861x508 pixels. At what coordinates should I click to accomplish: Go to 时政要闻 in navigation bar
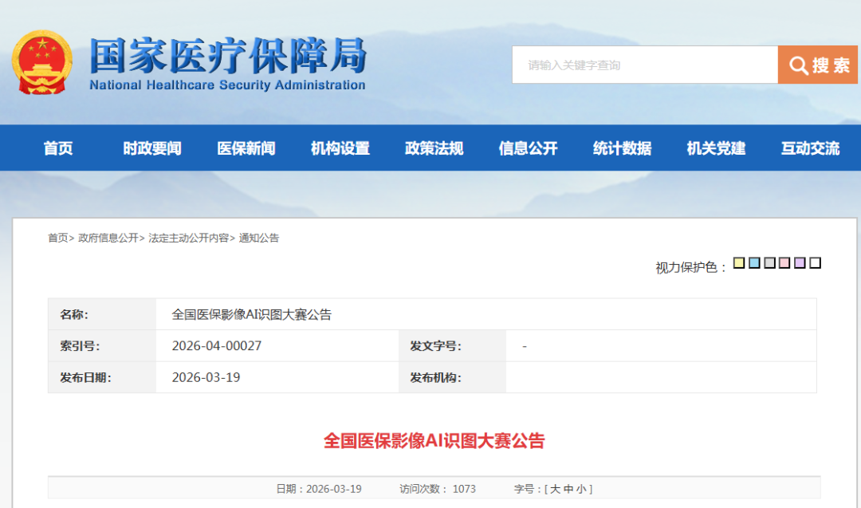pyautogui.click(x=151, y=148)
